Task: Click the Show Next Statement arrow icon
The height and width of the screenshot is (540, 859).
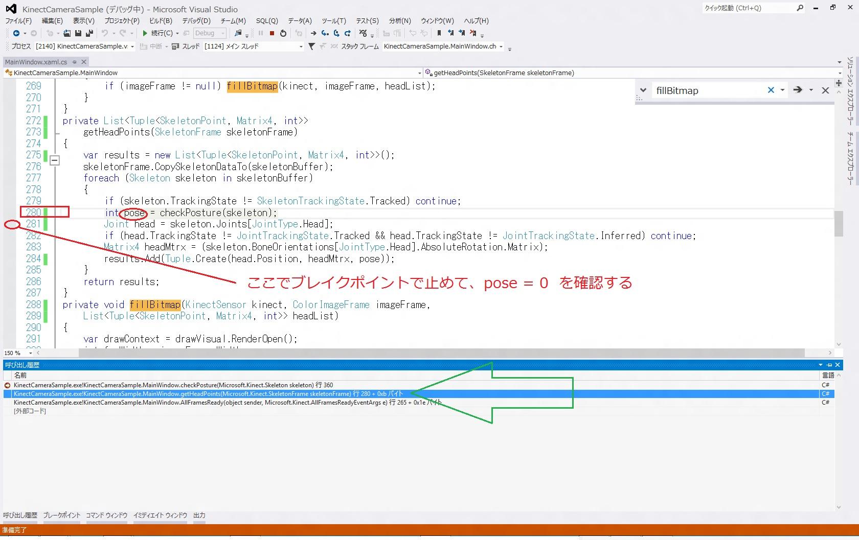Action: pyautogui.click(x=313, y=33)
